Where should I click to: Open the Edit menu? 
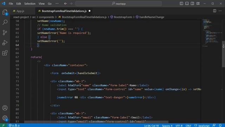(19, 4)
